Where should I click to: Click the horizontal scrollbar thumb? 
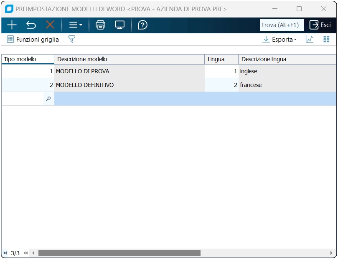(x=119, y=253)
